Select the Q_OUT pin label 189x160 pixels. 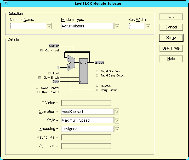coord(99,63)
